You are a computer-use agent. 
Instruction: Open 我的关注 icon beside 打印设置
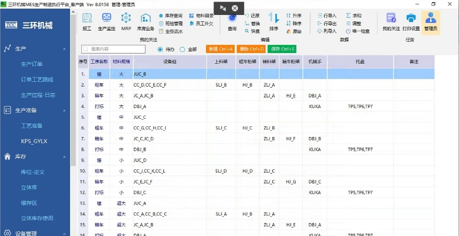(391, 22)
